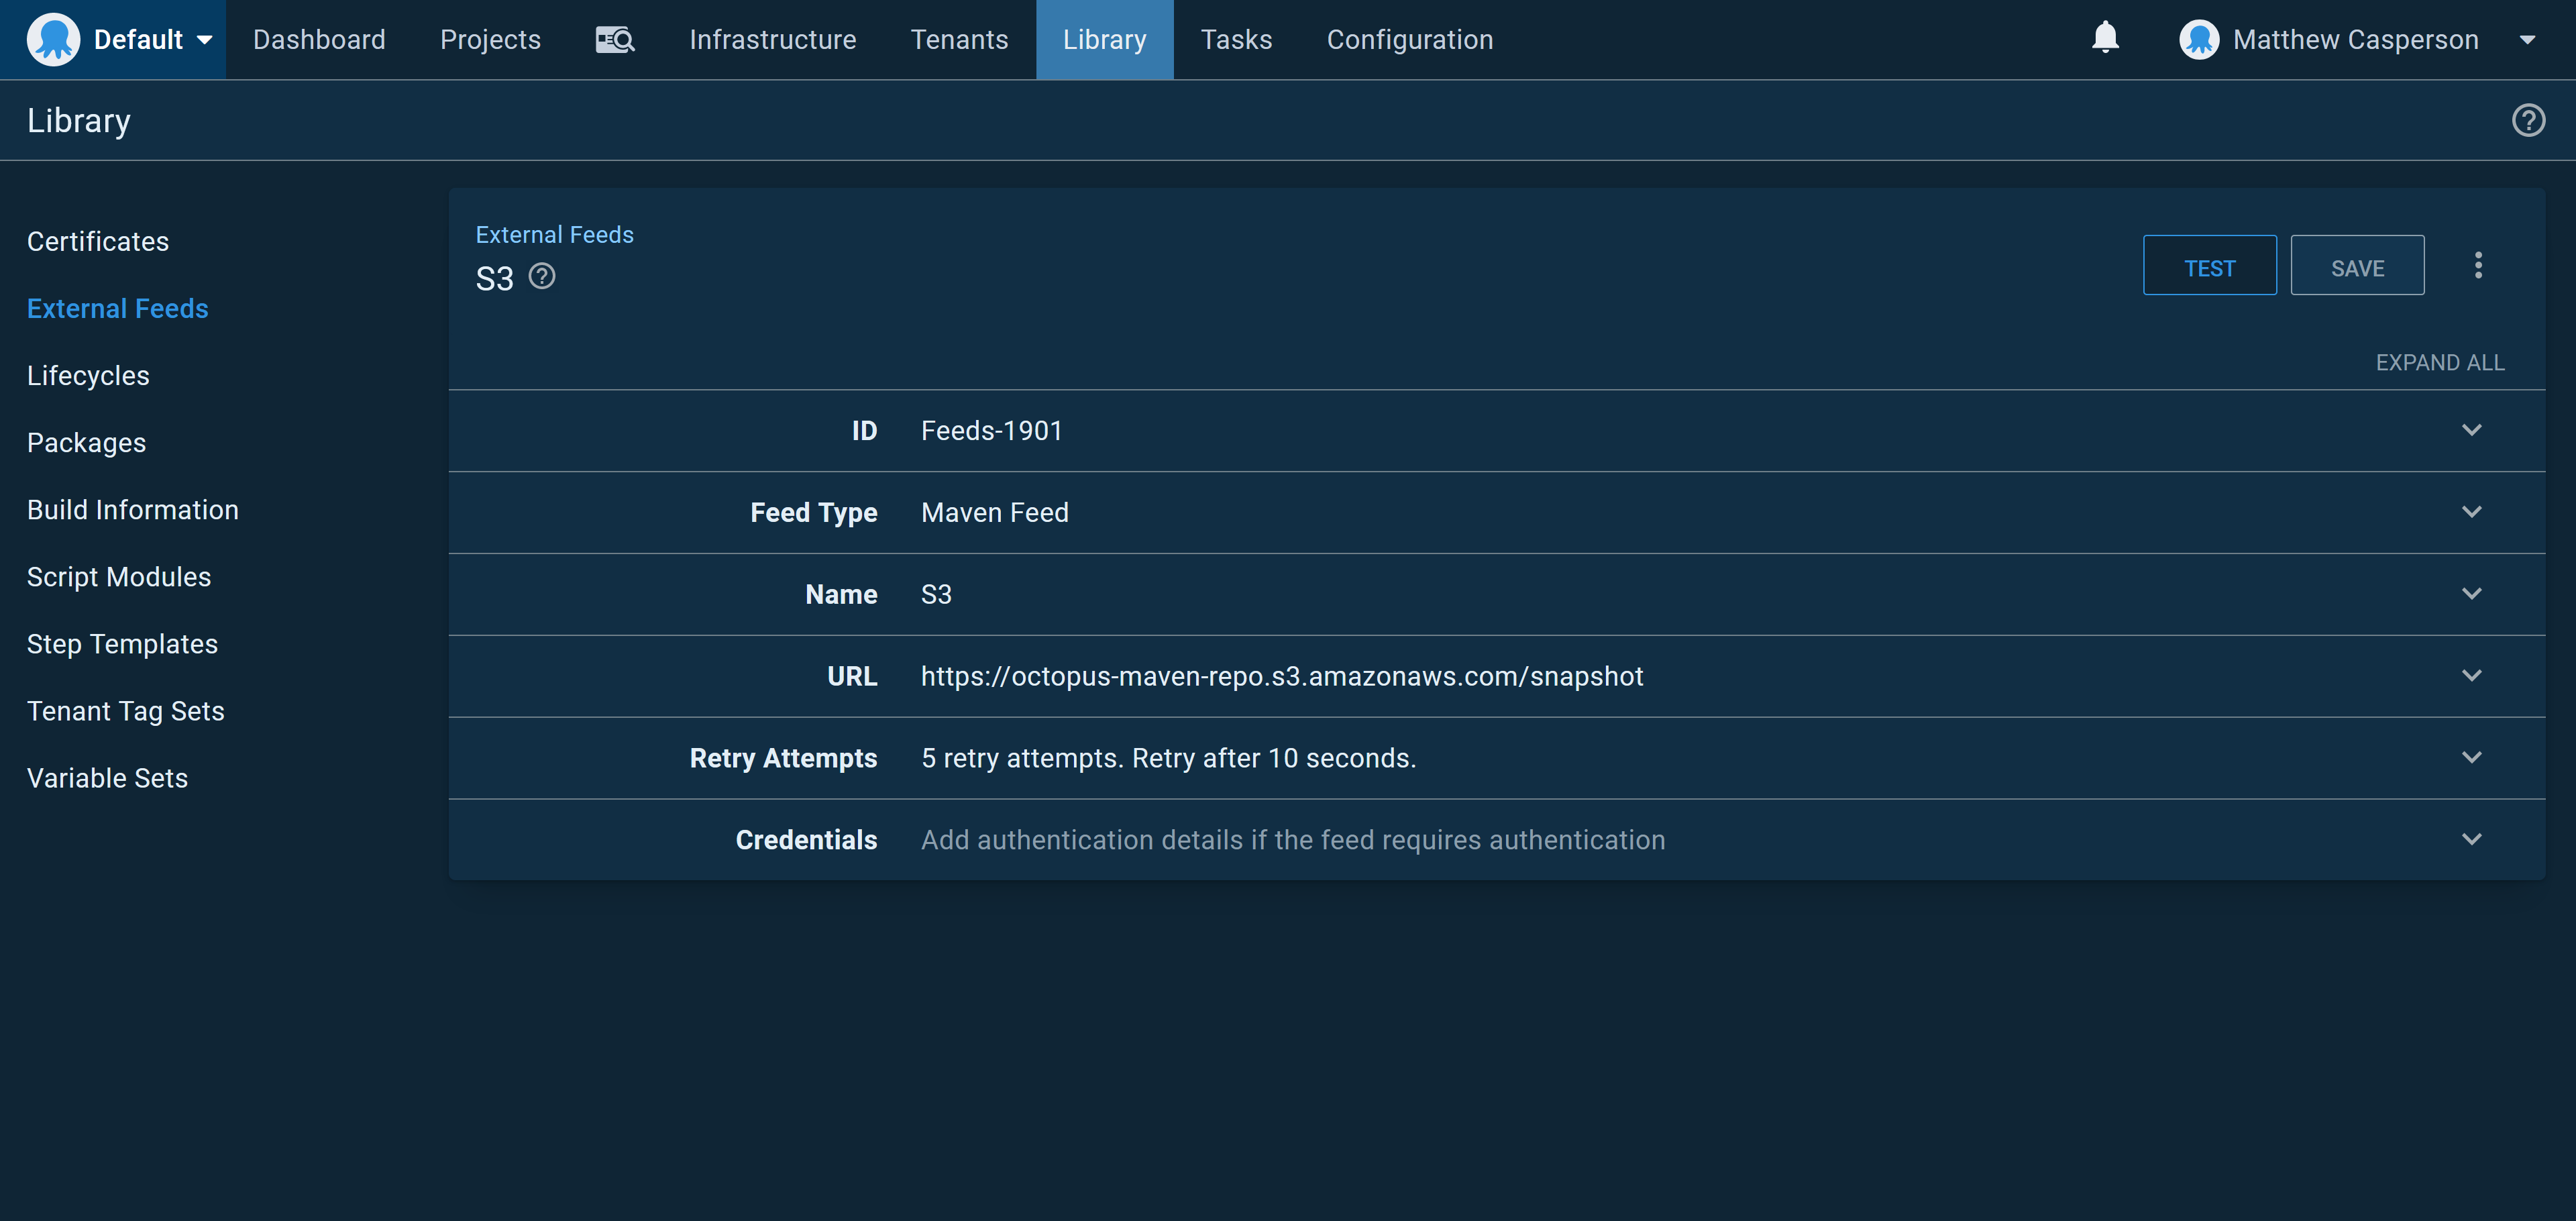Click help icon next to S3 title
The image size is (2576, 1221).
click(542, 276)
